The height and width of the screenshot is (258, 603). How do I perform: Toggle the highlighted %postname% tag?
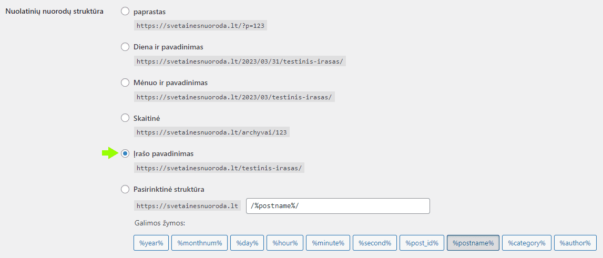pos(473,243)
